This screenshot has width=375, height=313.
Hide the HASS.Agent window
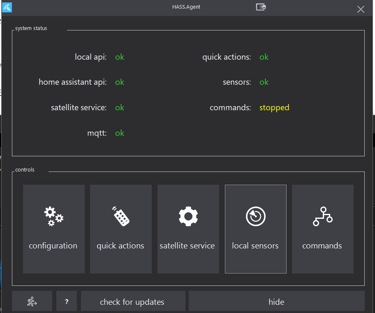(x=276, y=301)
